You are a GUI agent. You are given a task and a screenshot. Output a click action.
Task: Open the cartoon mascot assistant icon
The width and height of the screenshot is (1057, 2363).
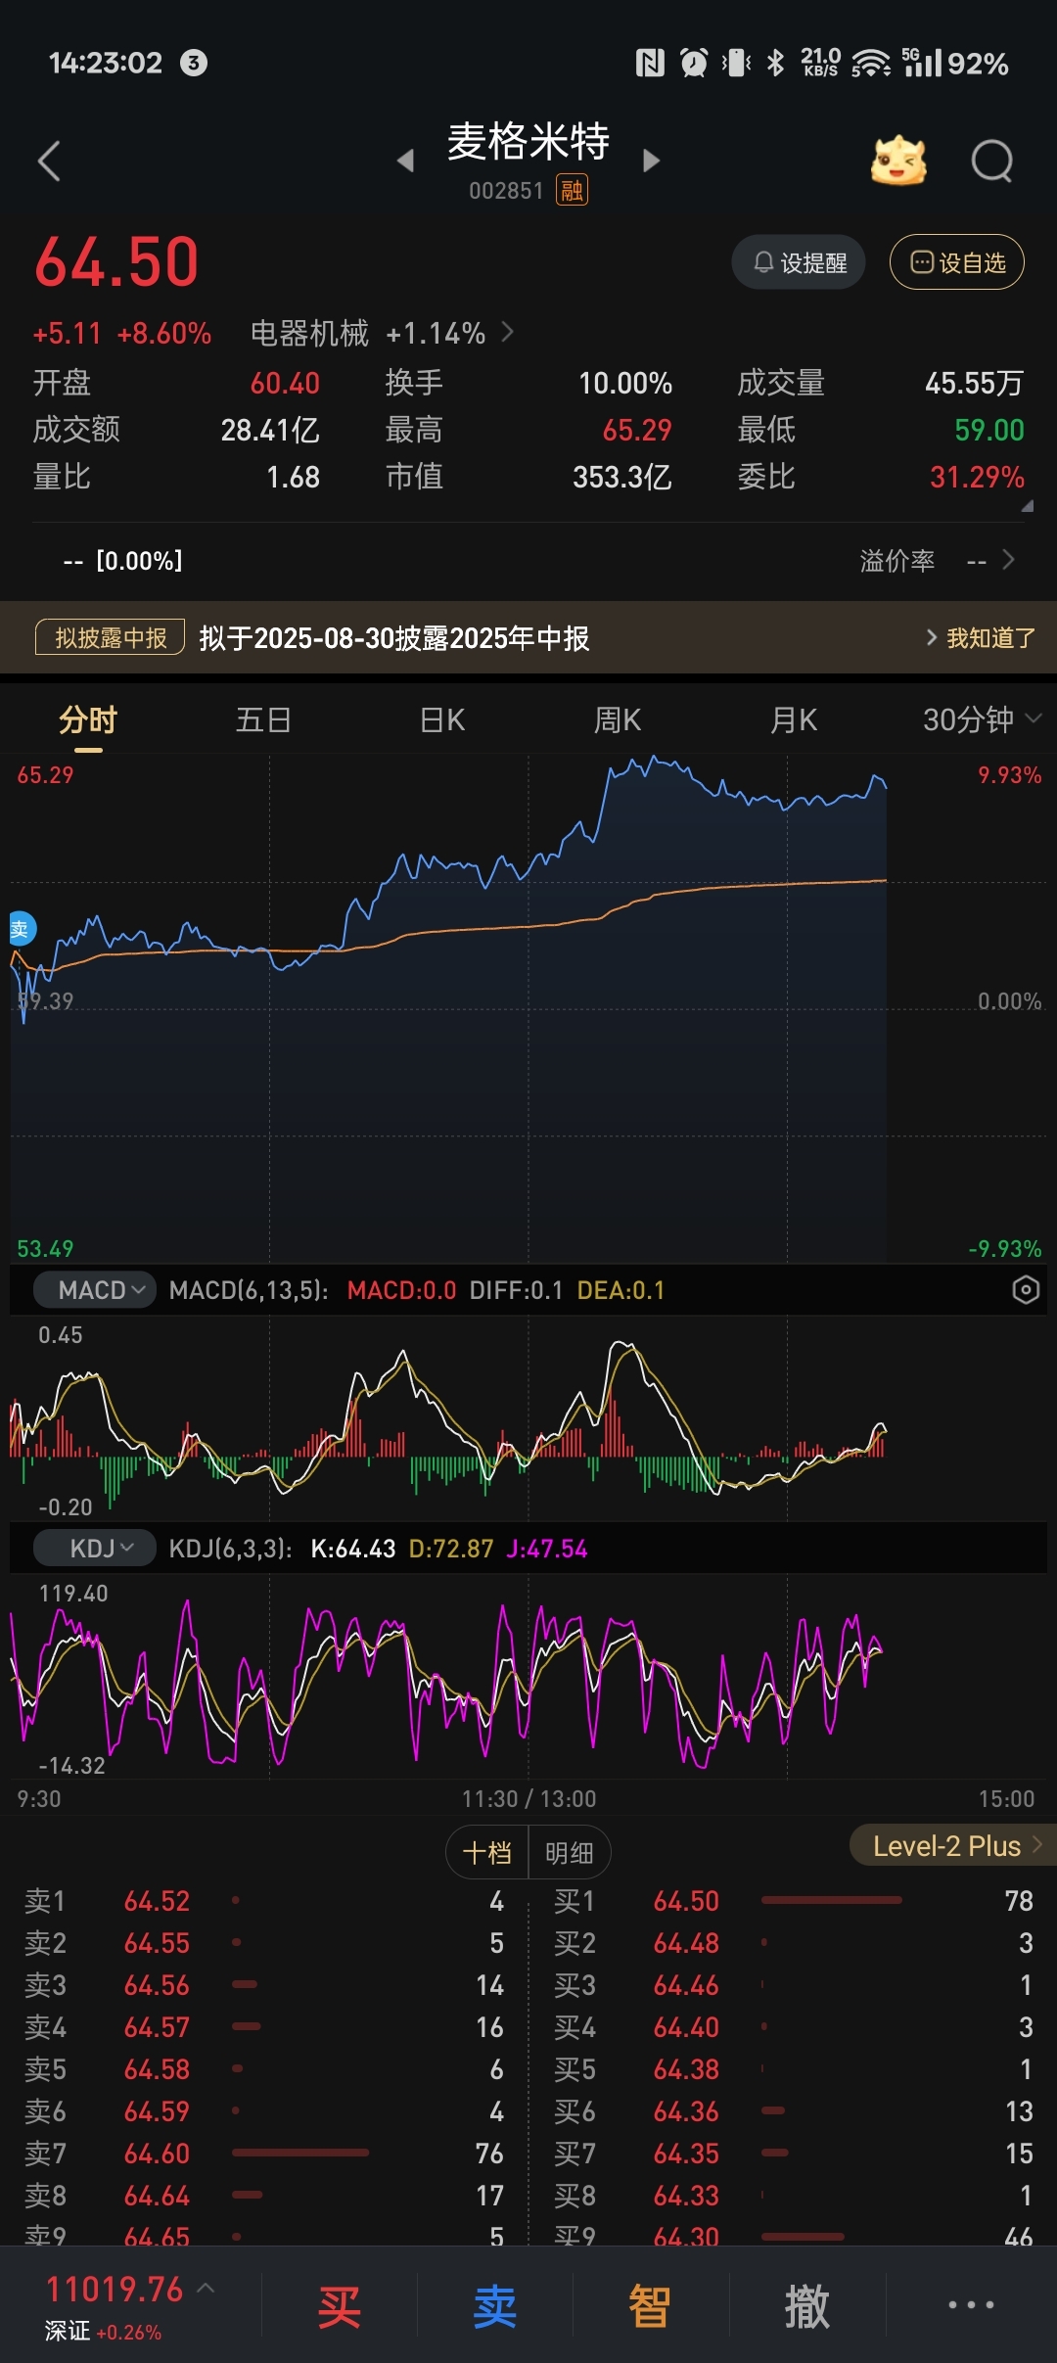click(x=898, y=162)
